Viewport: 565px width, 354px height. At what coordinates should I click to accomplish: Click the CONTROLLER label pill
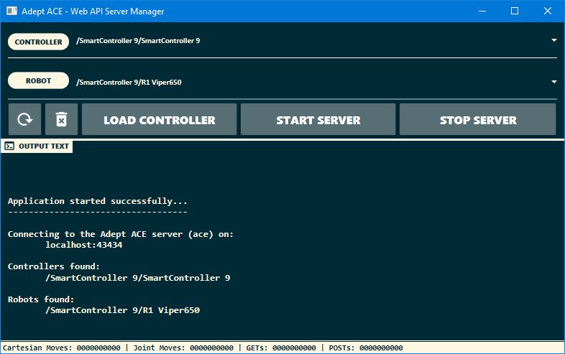[x=39, y=42]
